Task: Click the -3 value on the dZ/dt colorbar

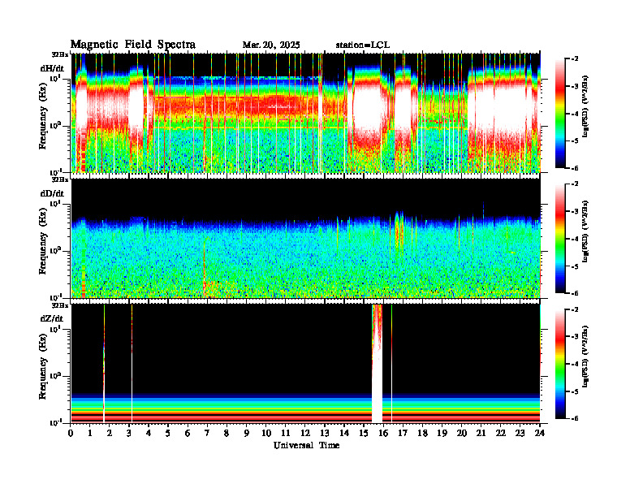Action: (x=575, y=337)
